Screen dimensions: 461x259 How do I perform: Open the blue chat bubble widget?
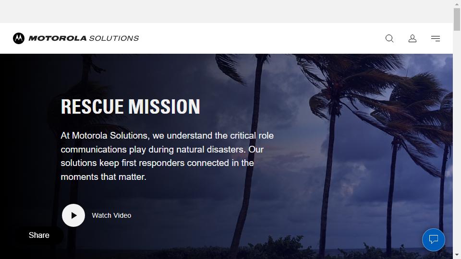(x=433, y=240)
